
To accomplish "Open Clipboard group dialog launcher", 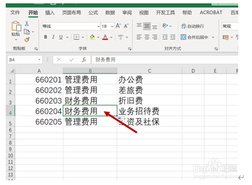I will (x=36, y=49).
